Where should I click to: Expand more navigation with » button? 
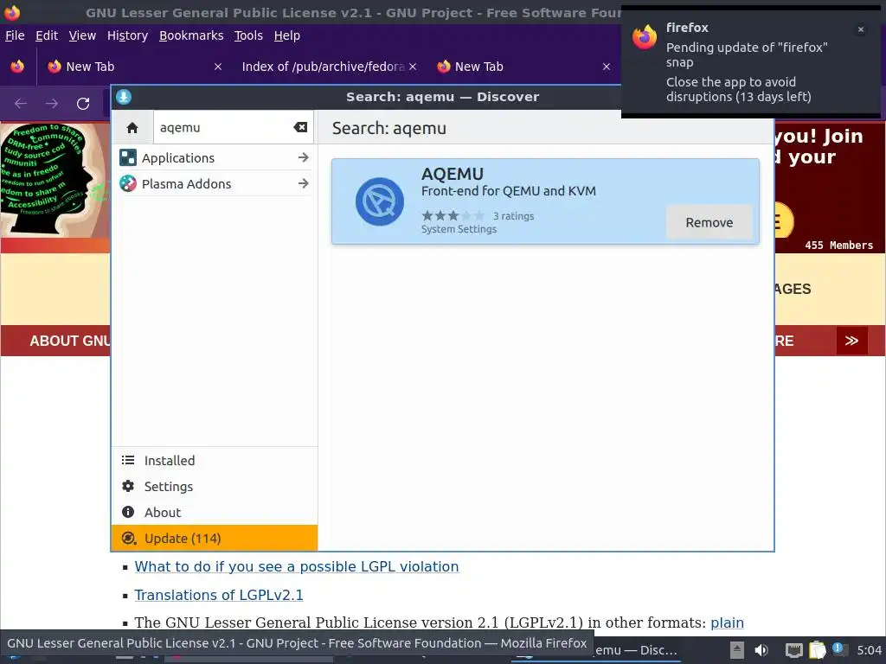pos(851,341)
